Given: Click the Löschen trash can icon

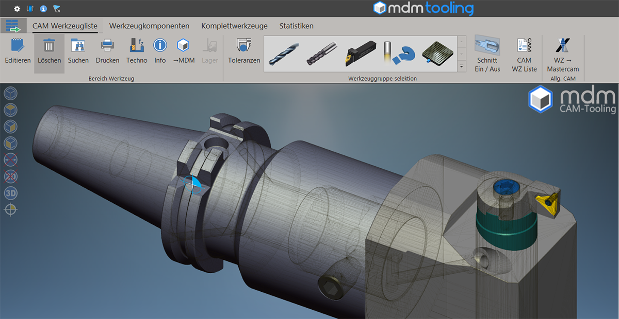Looking at the screenshot, I should pyautogui.click(x=49, y=46).
